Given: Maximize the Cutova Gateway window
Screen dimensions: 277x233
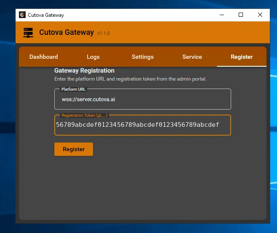Looking at the screenshot, I should (x=241, y=15).
